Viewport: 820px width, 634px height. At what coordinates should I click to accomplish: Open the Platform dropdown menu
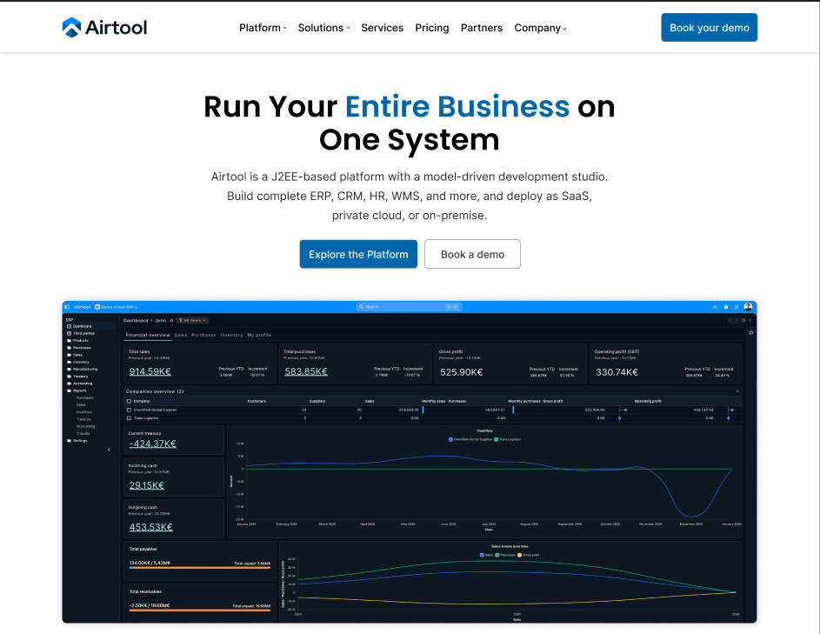click(263, 28)
